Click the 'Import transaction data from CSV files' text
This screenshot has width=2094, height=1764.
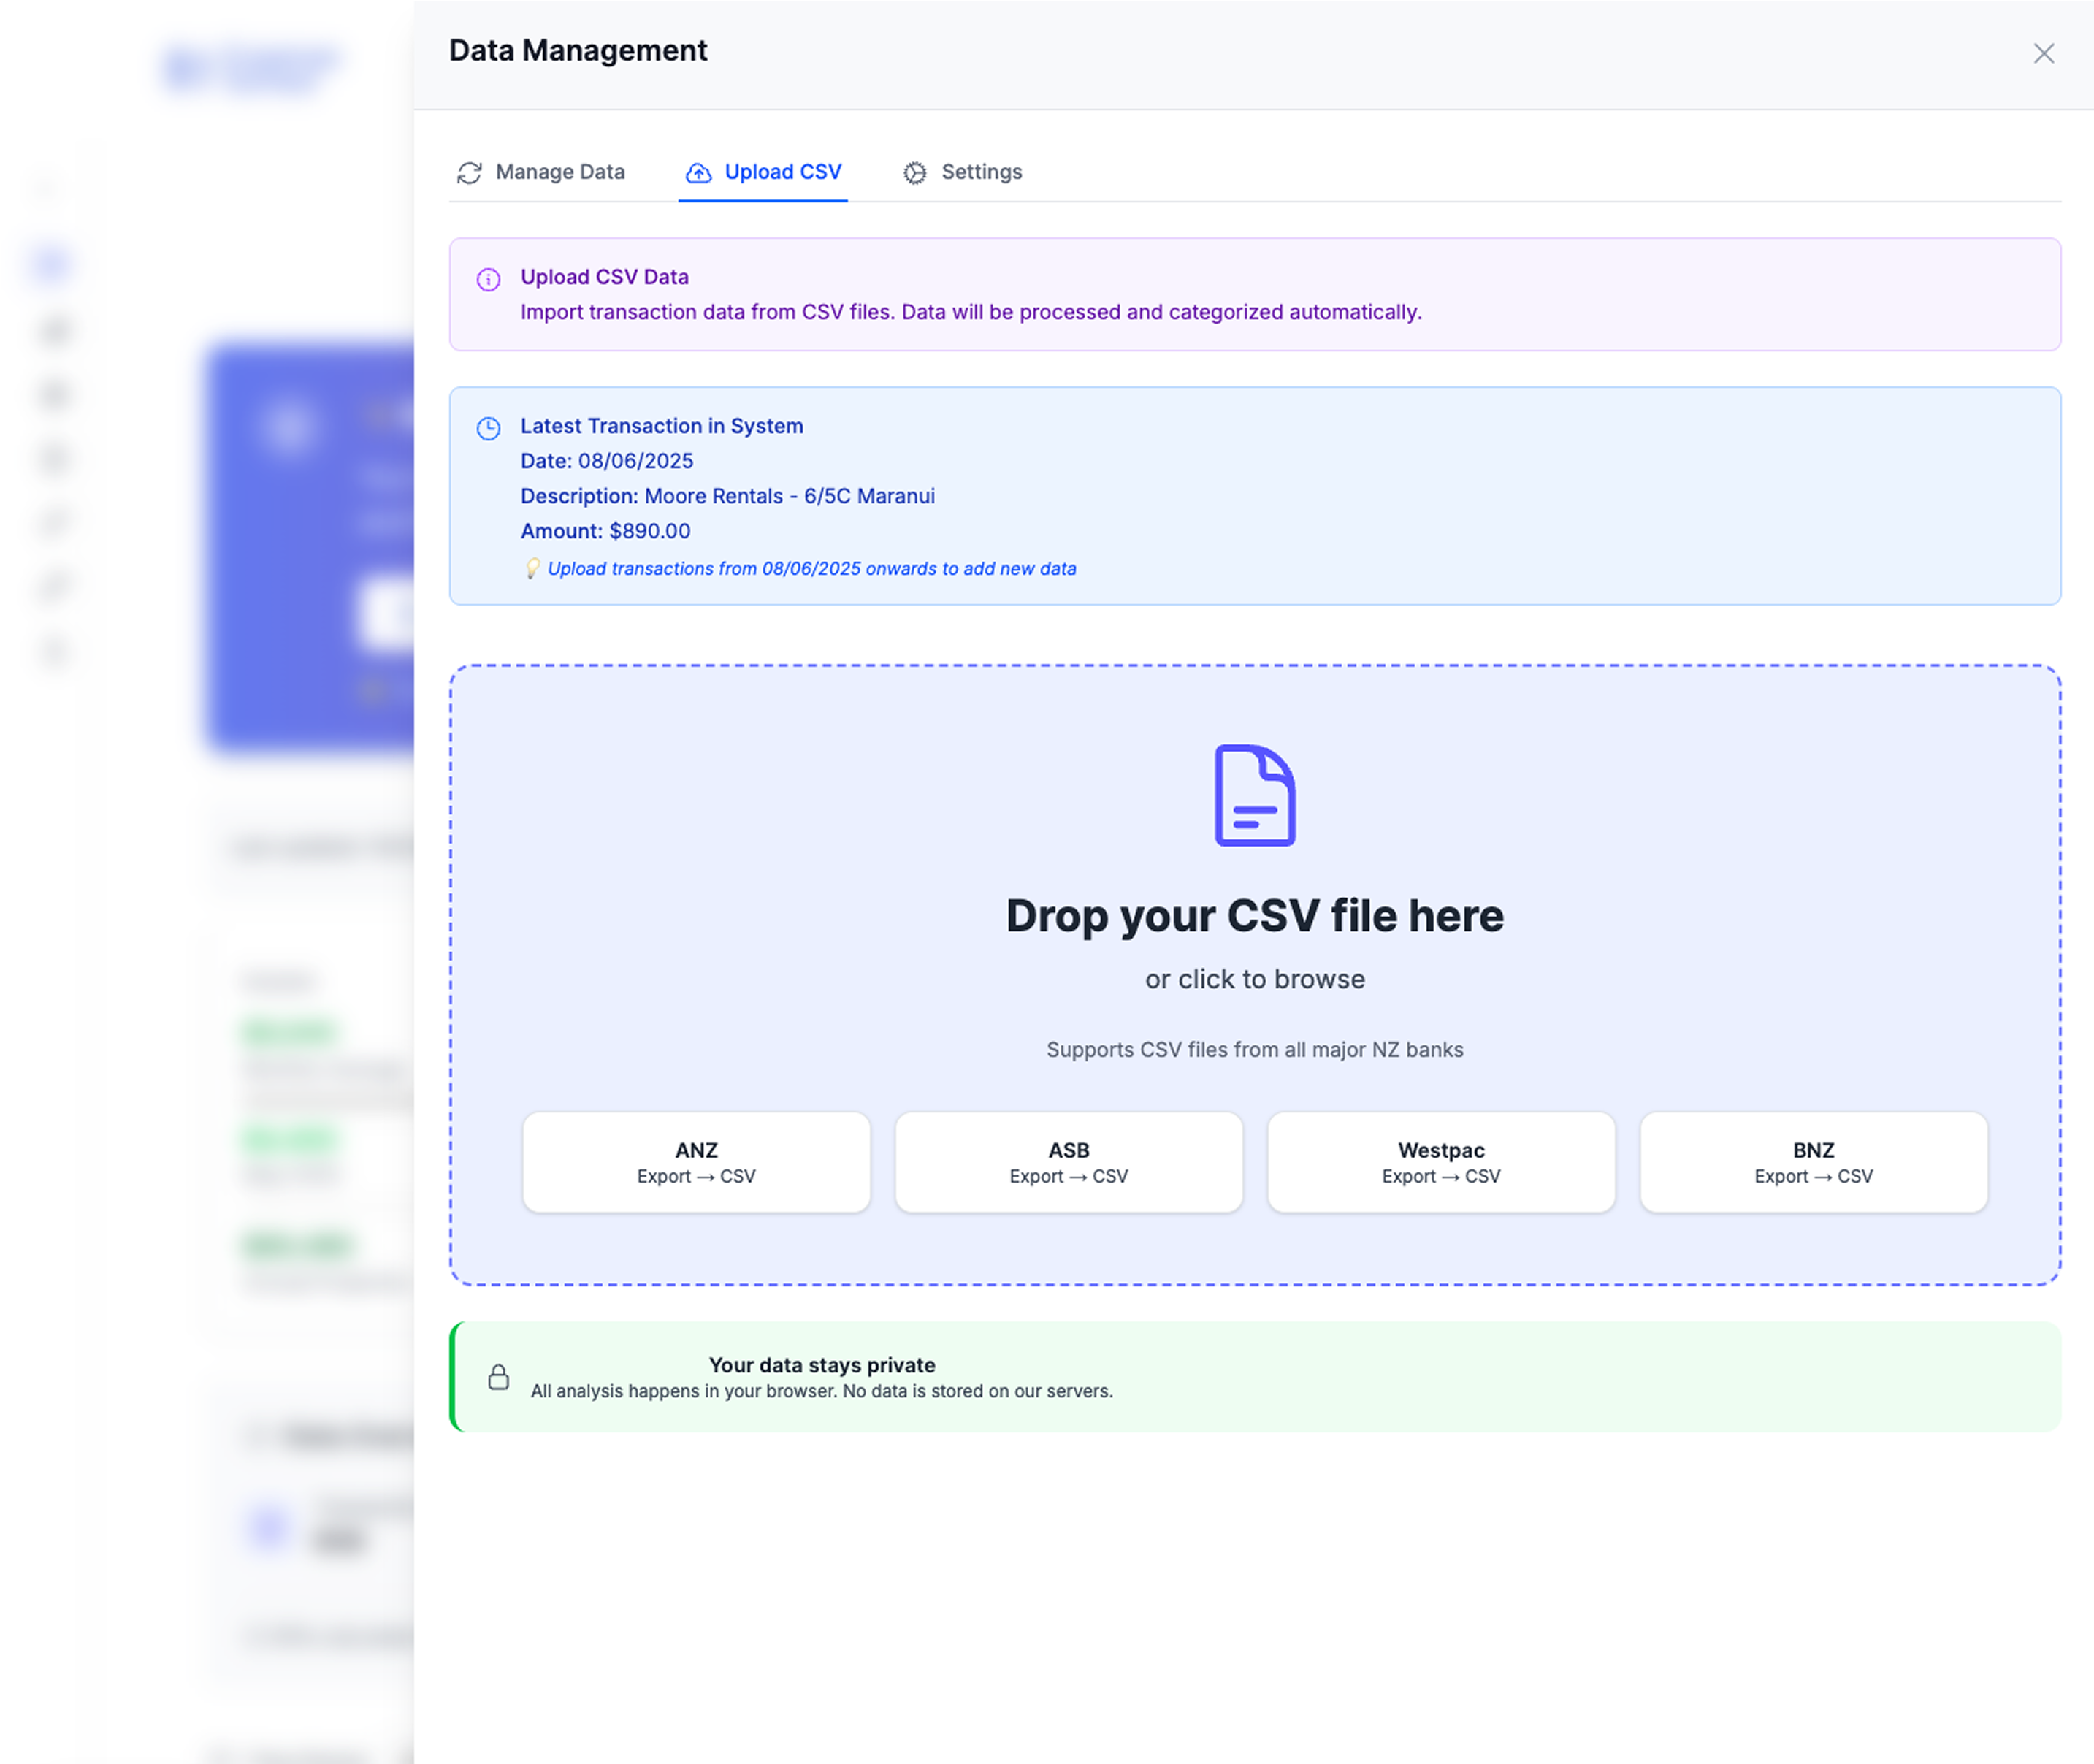tap(970, 312)
